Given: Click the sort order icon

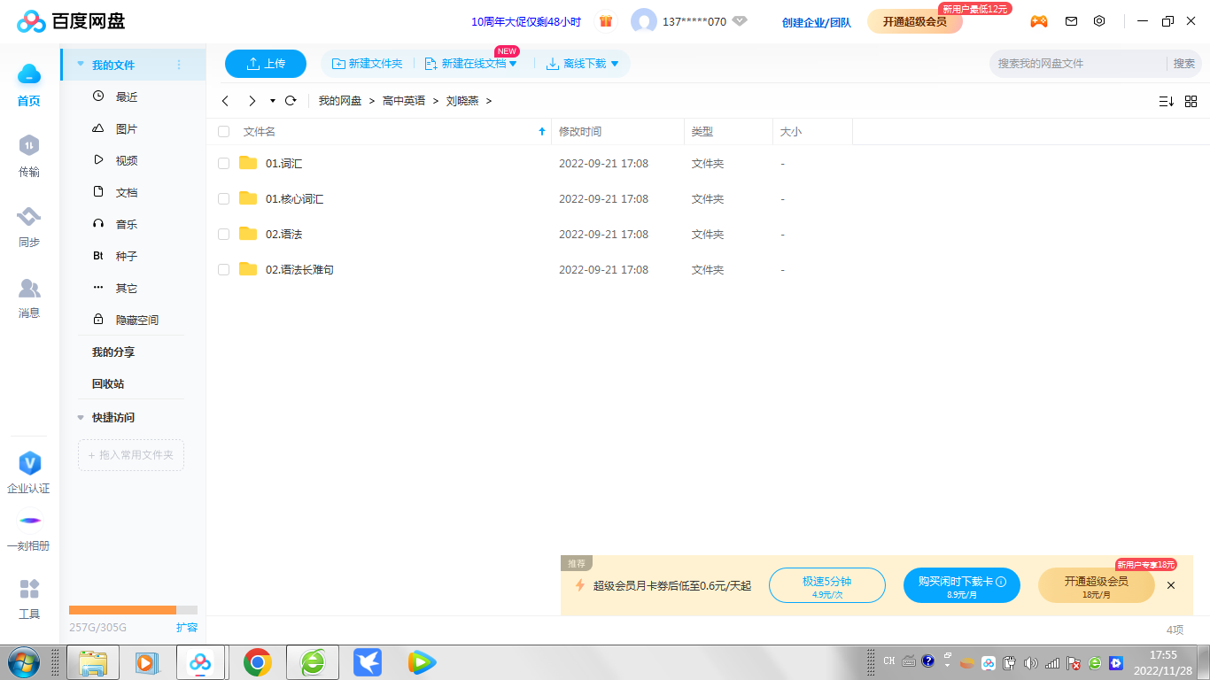Looking at the screenshot, I should pyautogui.click(x=1166, y=101).
